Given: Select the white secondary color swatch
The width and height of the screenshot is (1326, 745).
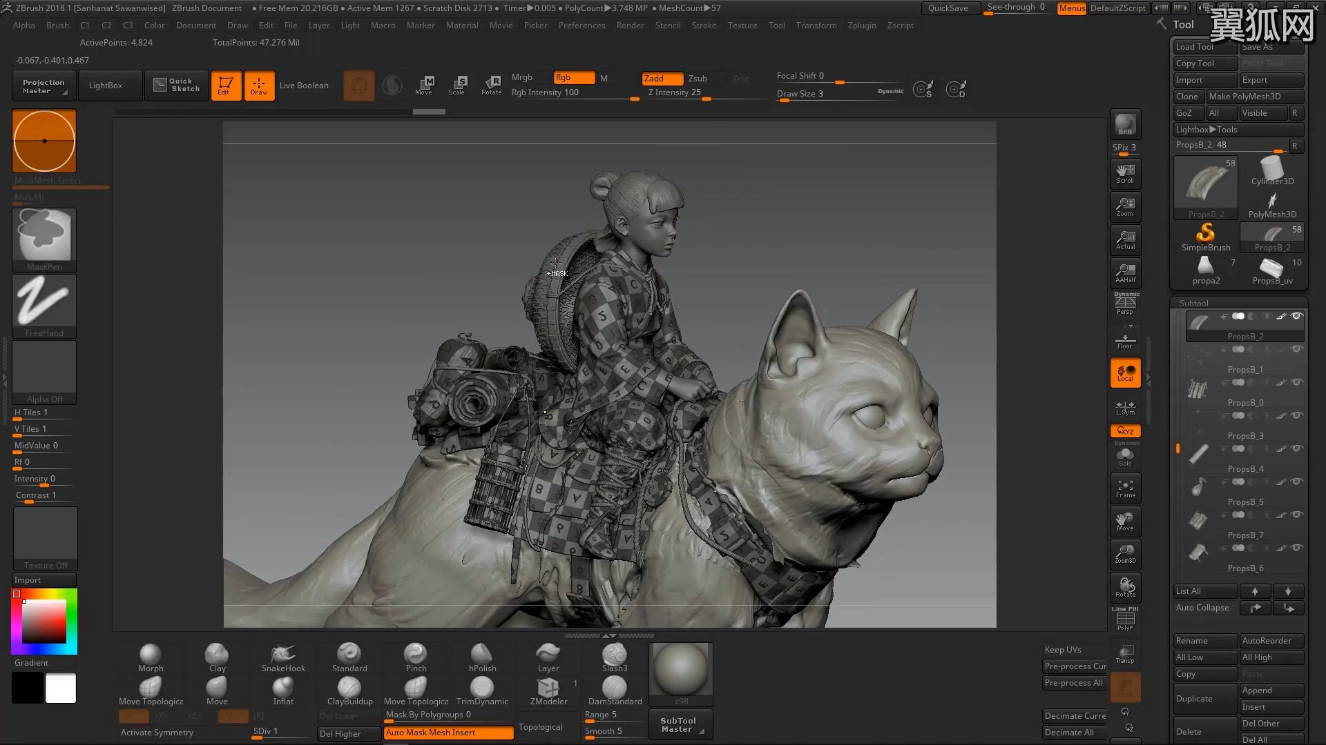Looking at the screenshot, I should [x=61, y=688].
